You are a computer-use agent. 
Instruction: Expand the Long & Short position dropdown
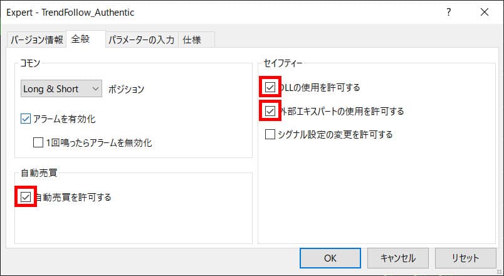coord(61,89)
